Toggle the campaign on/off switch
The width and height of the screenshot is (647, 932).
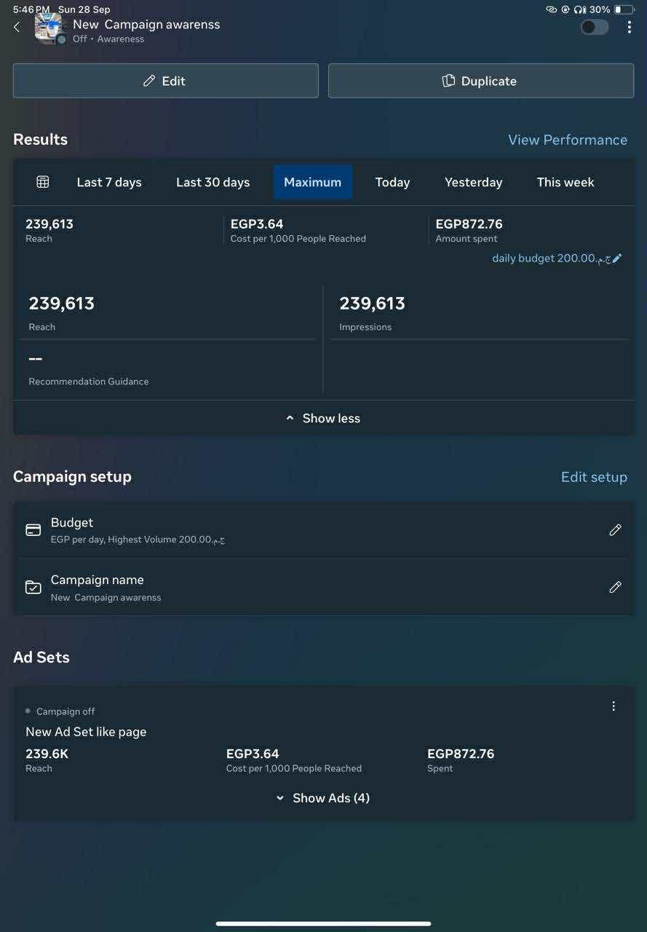594,27
